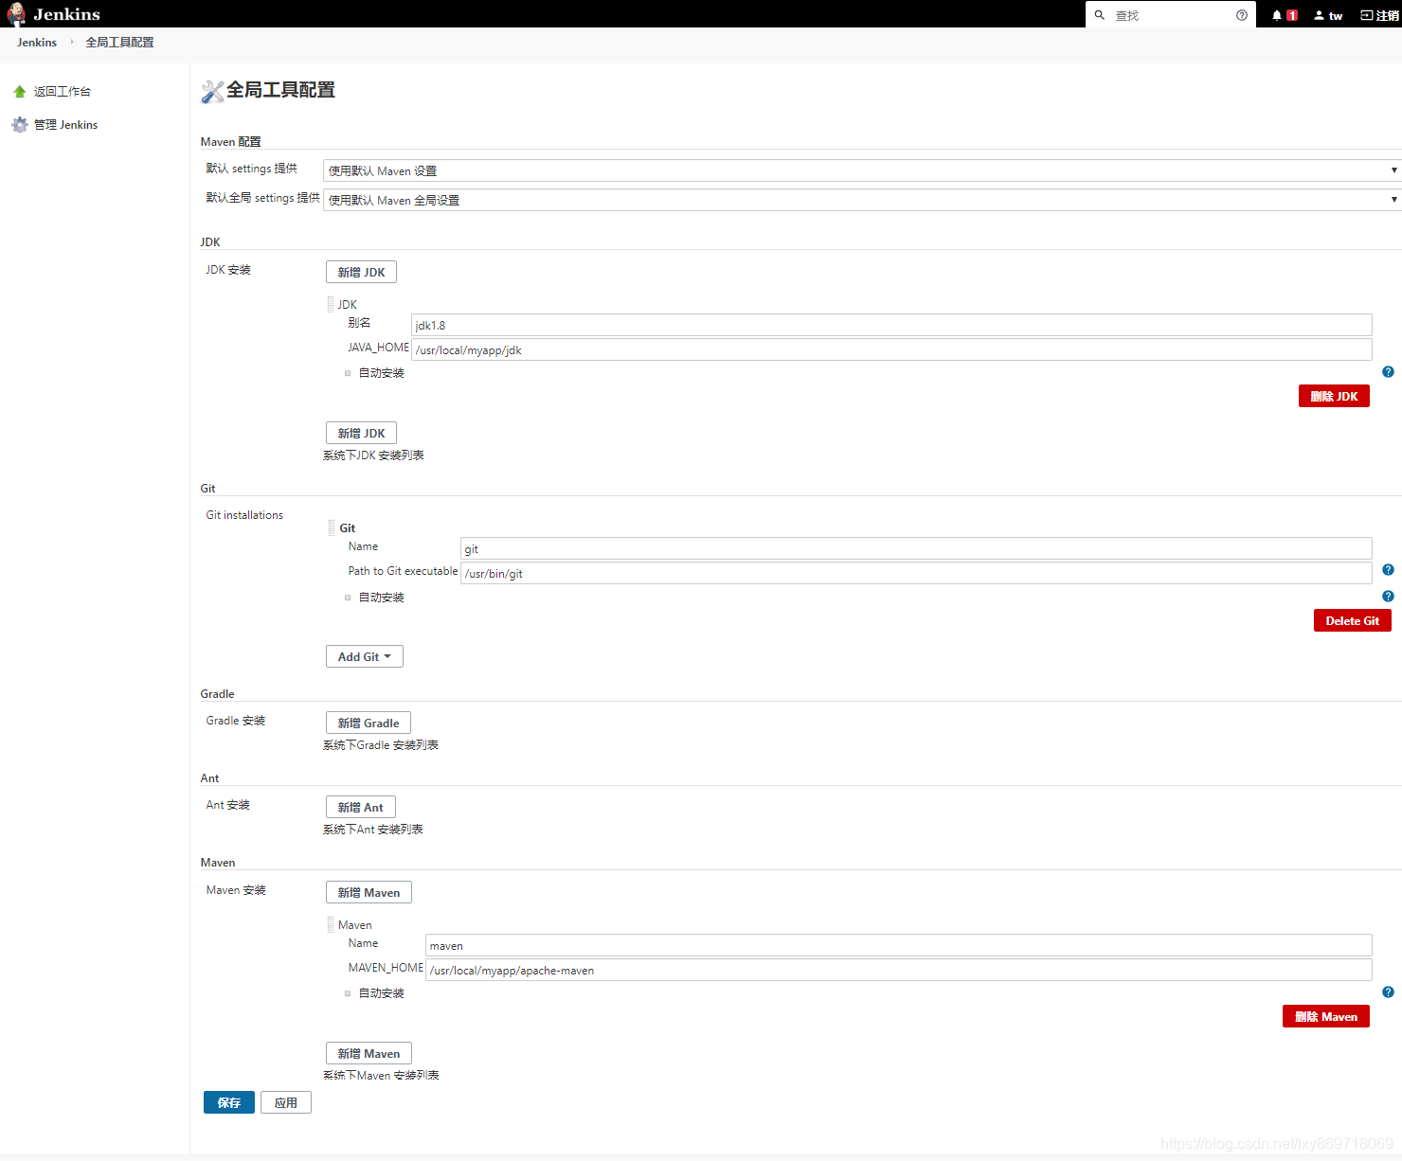Screen dimensions: 1402x1161
Task: Click the Jenkins header title text
Action: (x=66, y=14)
